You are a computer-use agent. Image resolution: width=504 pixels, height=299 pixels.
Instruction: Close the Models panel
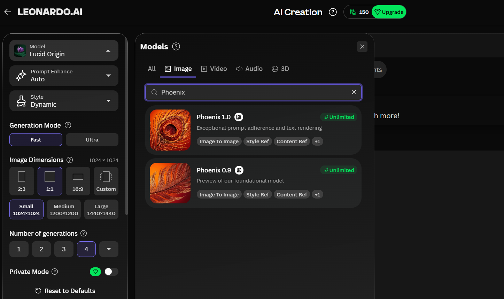[x=362, y=47]
